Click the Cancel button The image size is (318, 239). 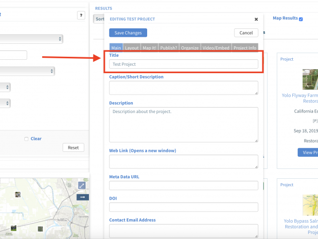click(246, 33)
